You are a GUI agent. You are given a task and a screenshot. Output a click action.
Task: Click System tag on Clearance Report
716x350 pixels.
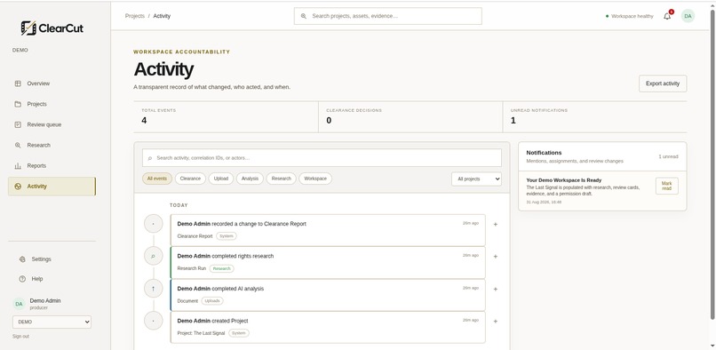coord(227,236)
